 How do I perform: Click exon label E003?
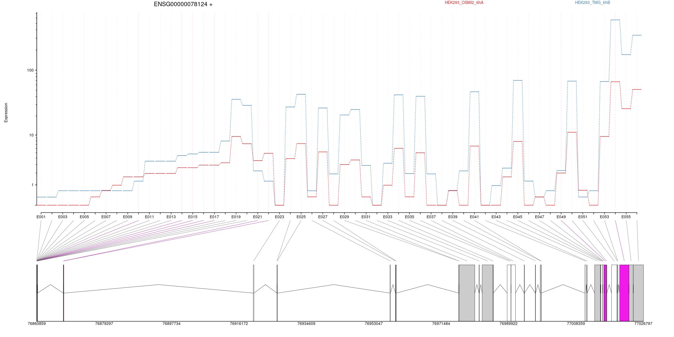pos(63,217)
